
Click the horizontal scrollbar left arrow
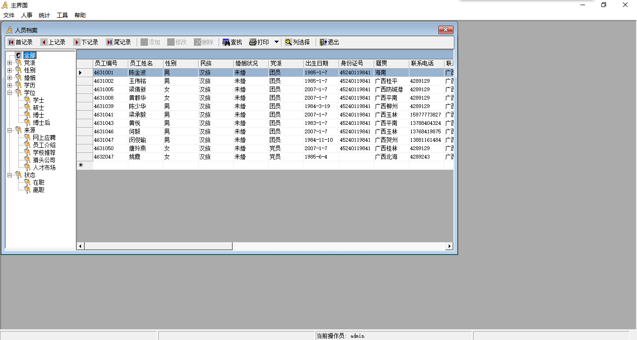[81, 246]
